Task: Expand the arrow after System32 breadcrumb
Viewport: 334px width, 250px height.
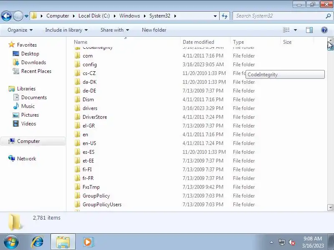Action: click(175, 16)
